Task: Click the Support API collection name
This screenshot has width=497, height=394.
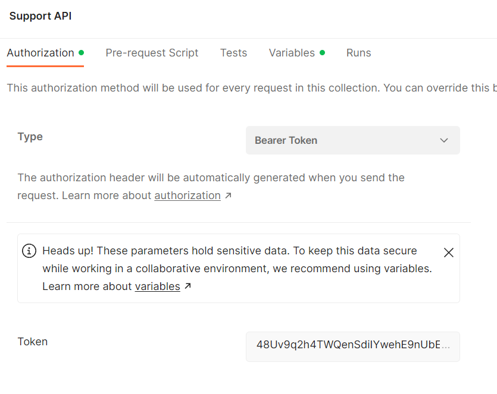Action: click(40, 16)
